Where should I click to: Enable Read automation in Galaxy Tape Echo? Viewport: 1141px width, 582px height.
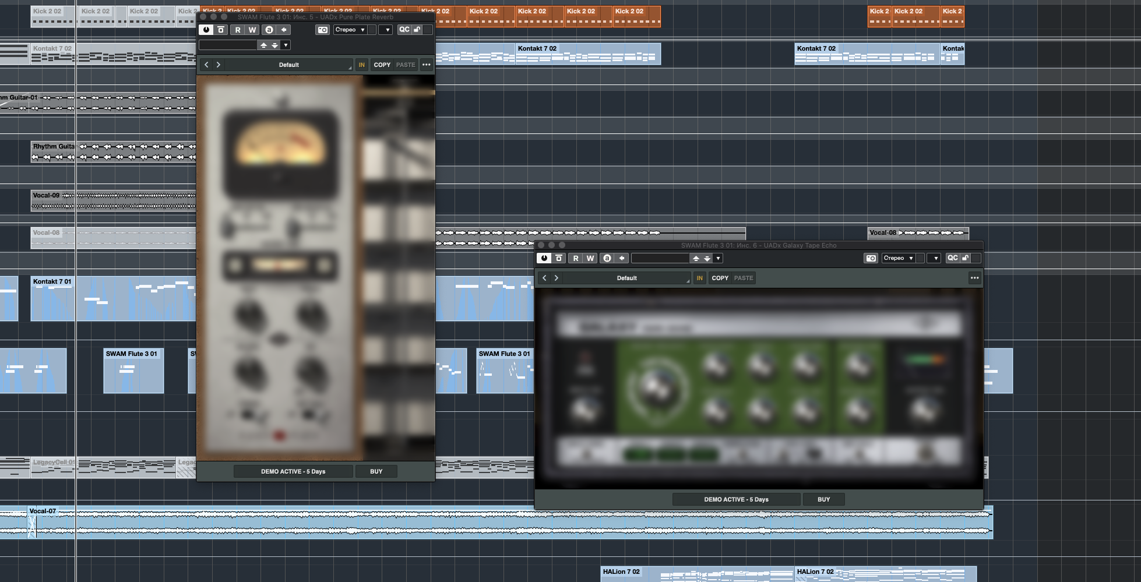pos(576,258)
